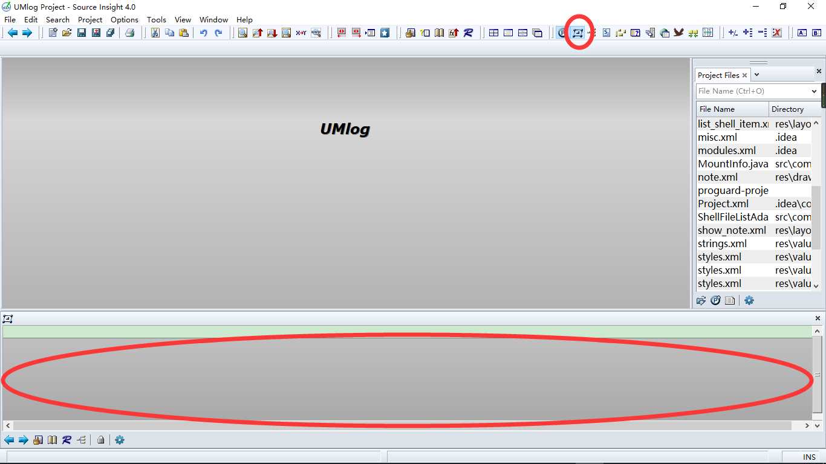The height and width of the screenshot is (464, 826).
Task: Open the Options menu
Action: point(125,19)
